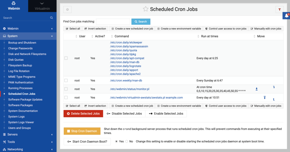The image size is (290, 152).
Task: Switch to the Virtualmin tab
Action: pos(42,6)
